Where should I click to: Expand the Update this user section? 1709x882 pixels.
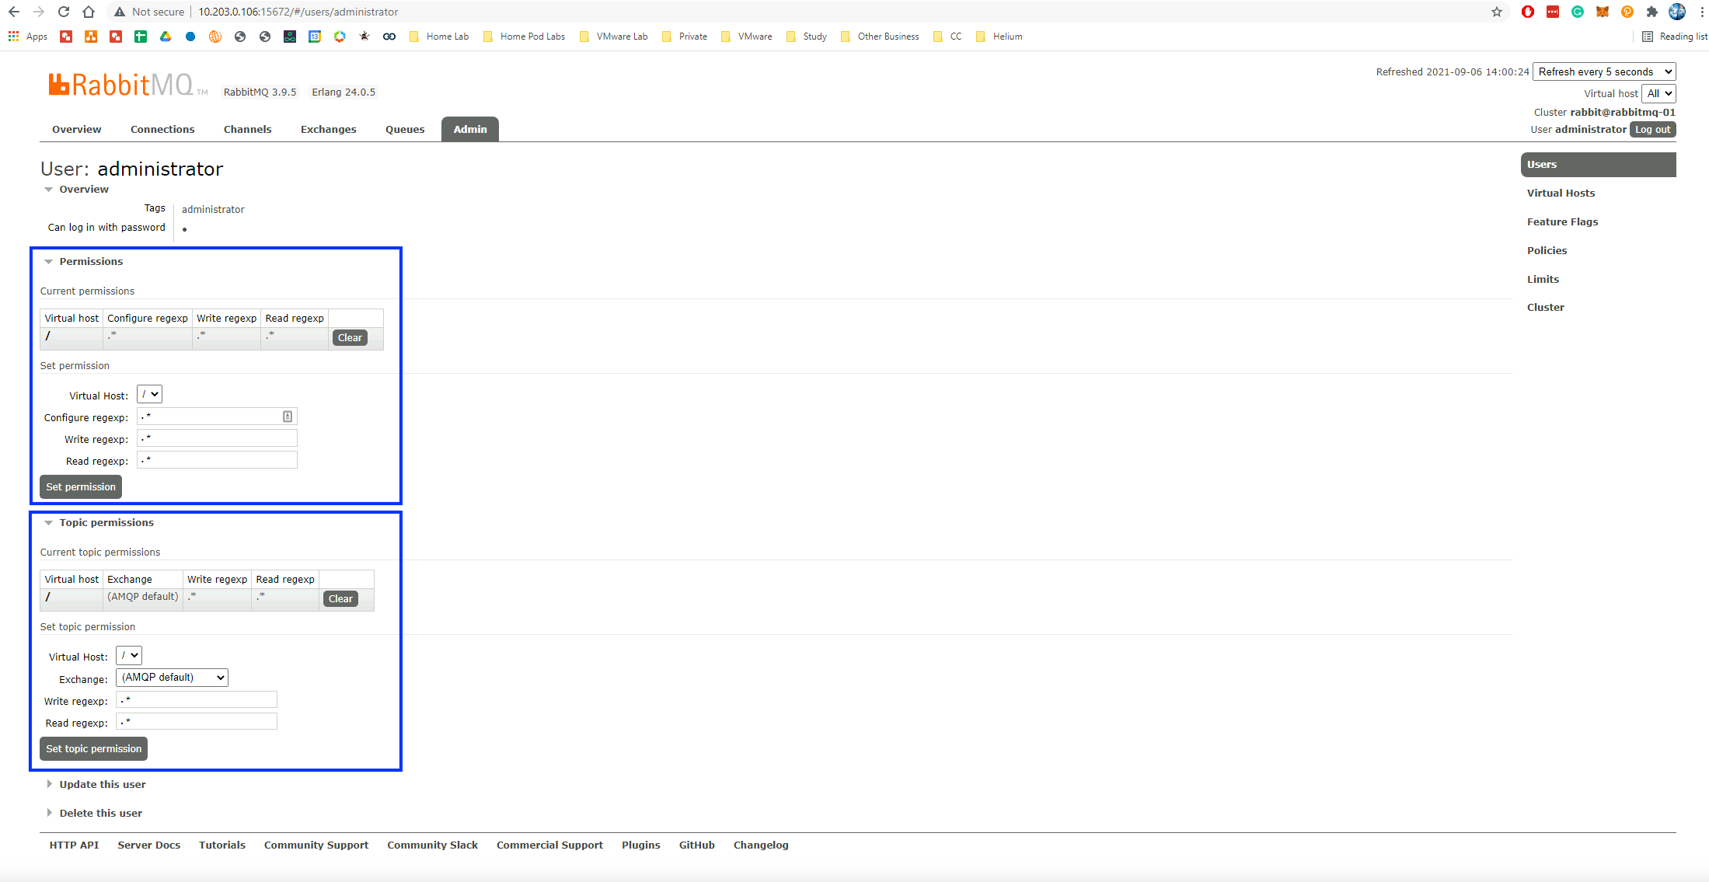[102, 785]
